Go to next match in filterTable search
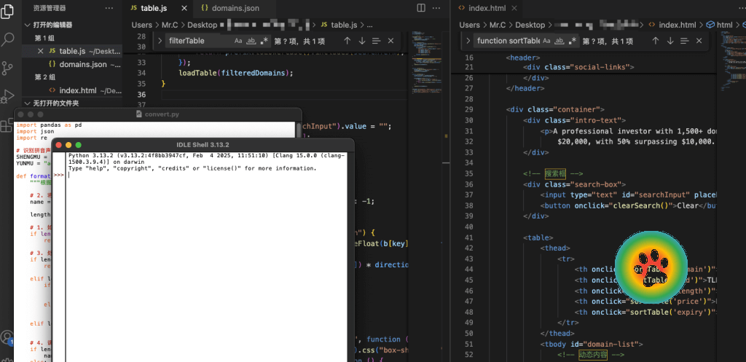 [362, 41]
